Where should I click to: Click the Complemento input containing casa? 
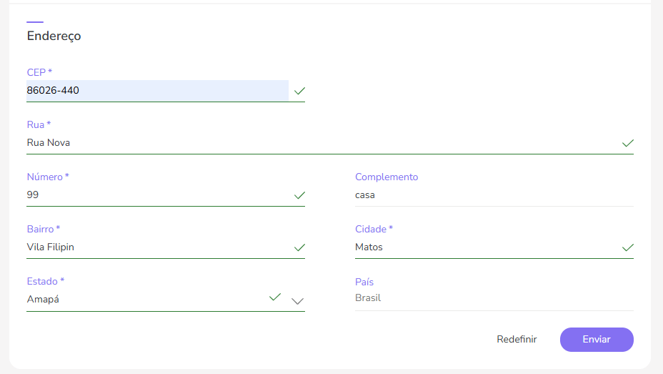493,195
